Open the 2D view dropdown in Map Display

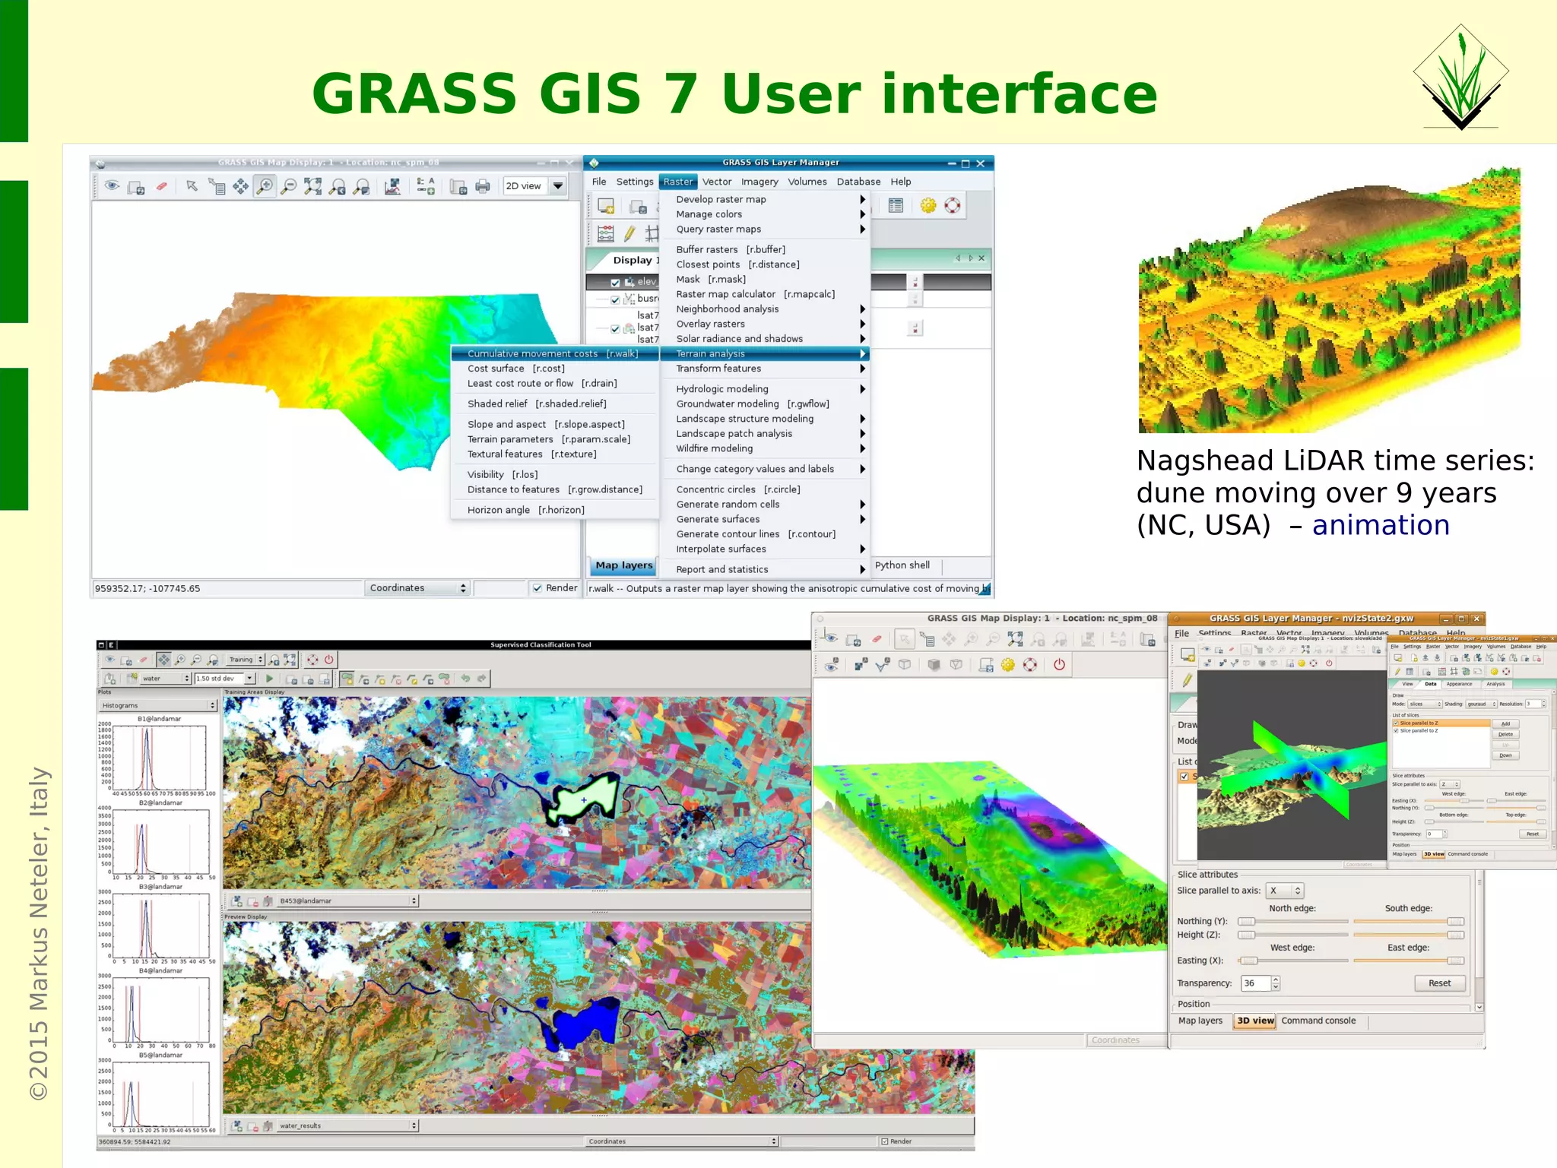click(x=536, y=186)
